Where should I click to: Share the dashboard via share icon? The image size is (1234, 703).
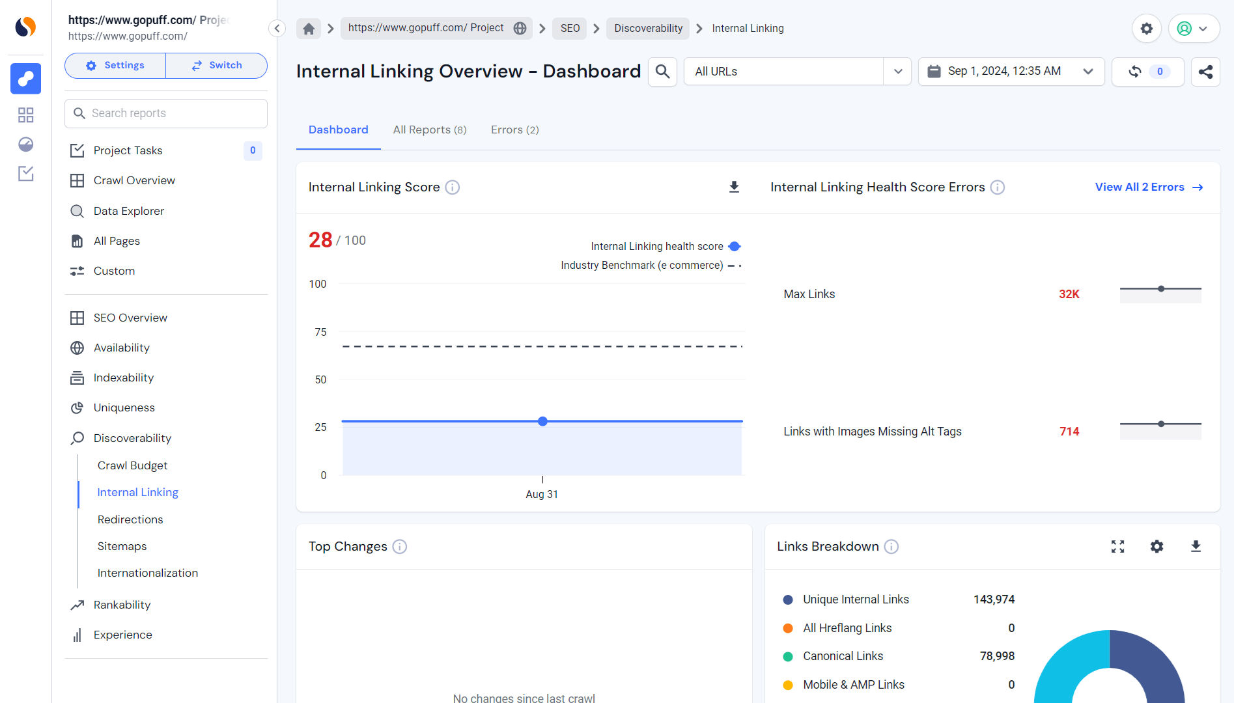coord(1205,72)
